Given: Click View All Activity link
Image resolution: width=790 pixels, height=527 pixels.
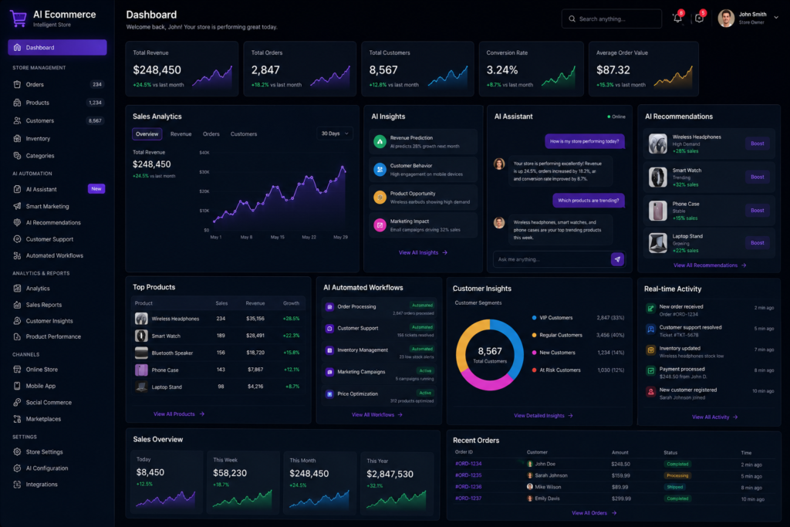Looking at the screenshot, I should (714, 417).
